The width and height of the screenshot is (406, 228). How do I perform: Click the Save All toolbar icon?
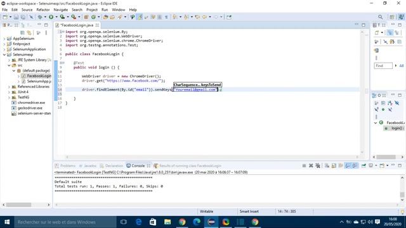(23, 17)
